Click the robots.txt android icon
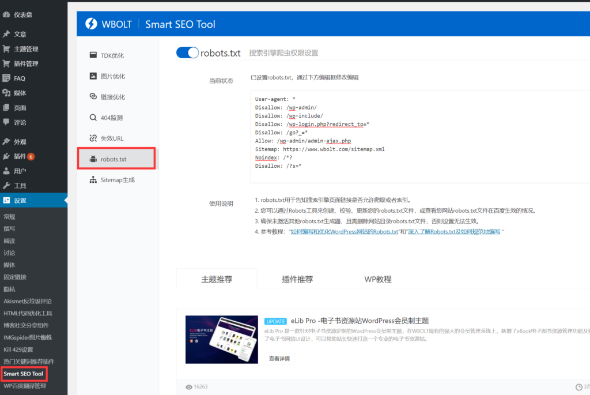Image resolution: width=590 pixels, height=395 pixels. (93, 159)
